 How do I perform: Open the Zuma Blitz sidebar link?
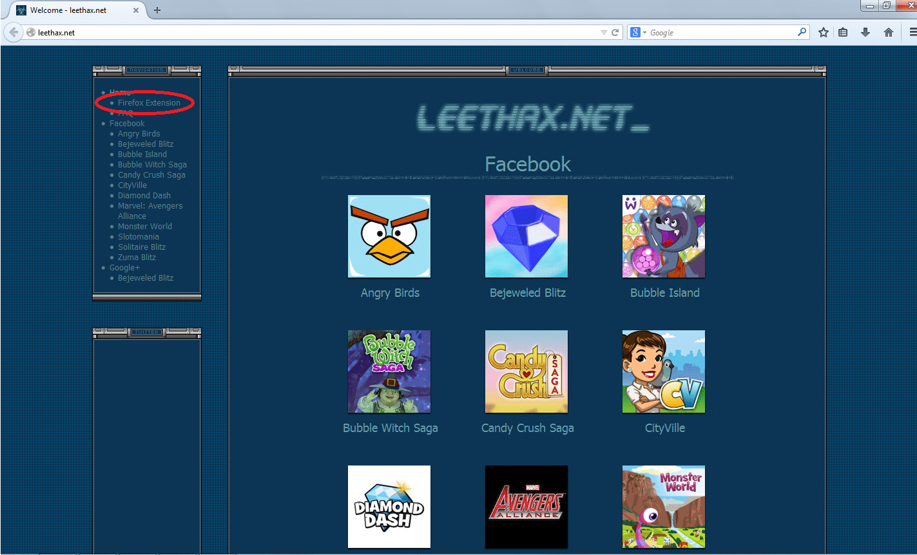(x=137, y=258)
